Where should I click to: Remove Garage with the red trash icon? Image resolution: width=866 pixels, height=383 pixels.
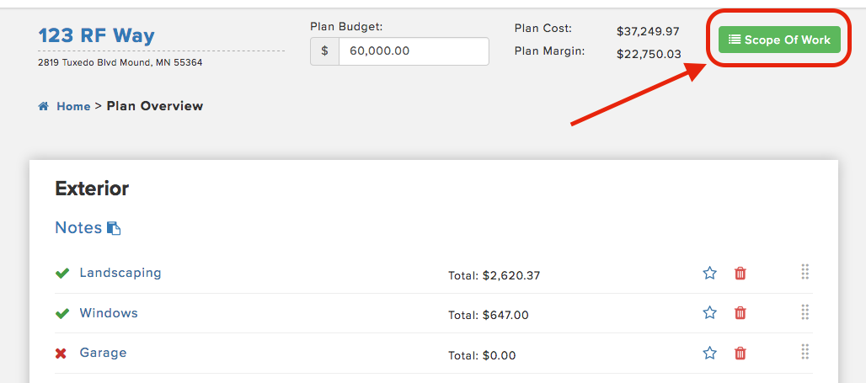(x=740, y=353)
